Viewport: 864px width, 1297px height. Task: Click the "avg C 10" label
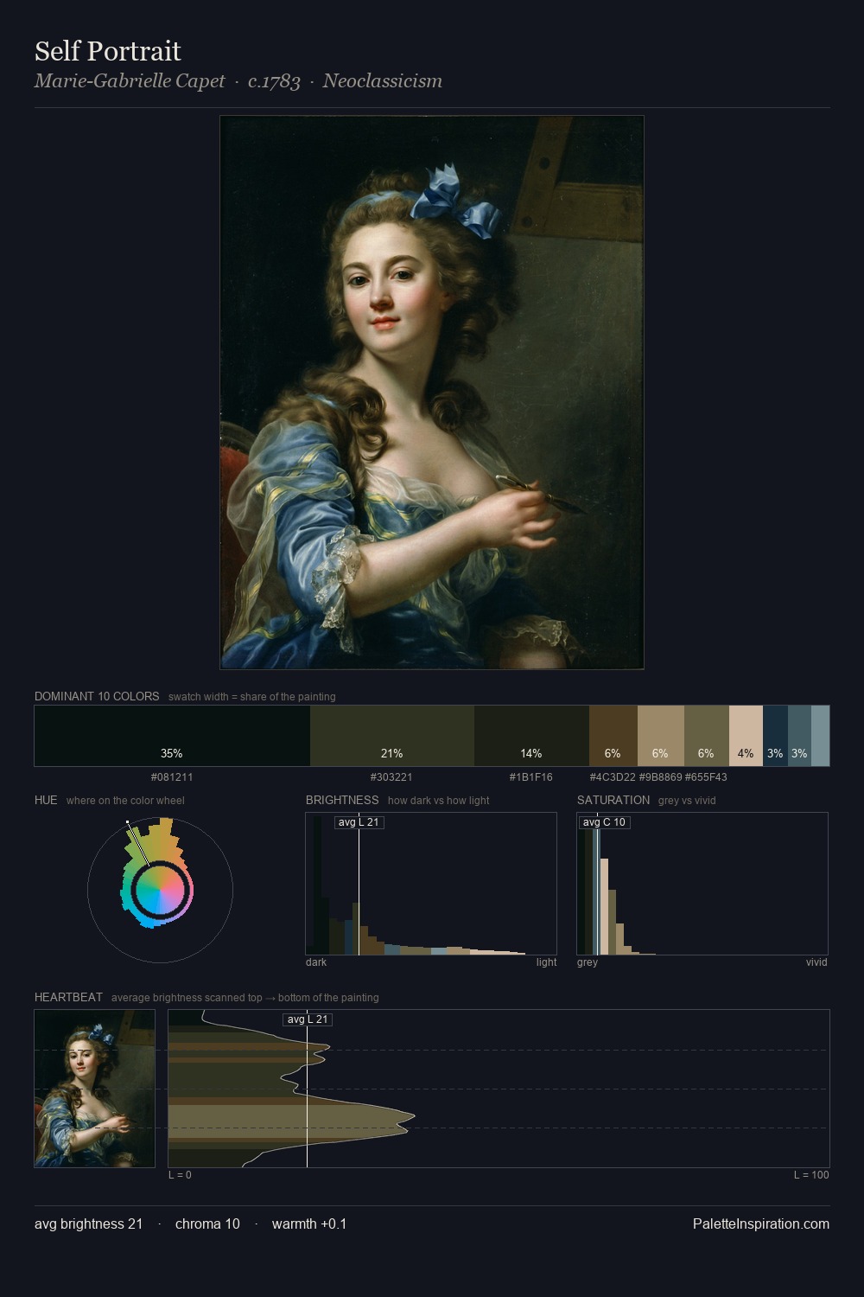(604, 822)
